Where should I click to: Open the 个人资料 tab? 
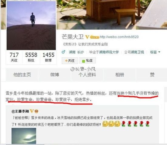87,75
